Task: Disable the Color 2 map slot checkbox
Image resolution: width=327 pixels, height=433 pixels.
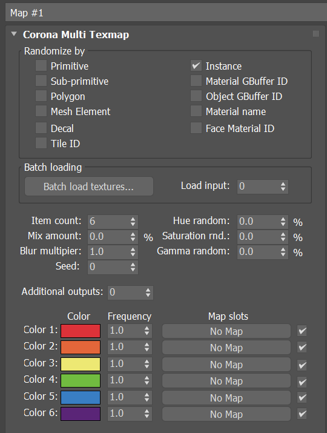Action: click(302, 348)
